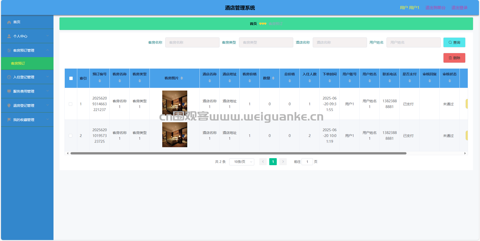The height and width of the screenshot is (241, 480).
Task: Sort by 用户姓名 column arrows
Action: [x=370, y=81]
